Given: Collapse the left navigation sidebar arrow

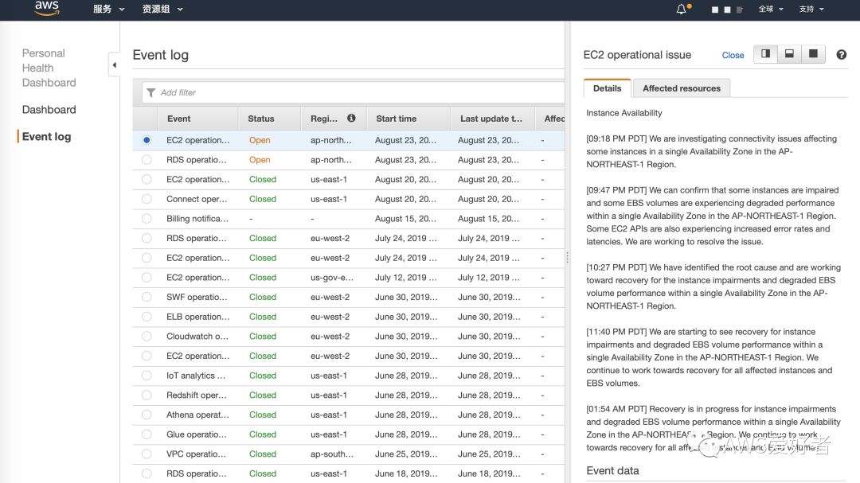Looking at the screenshot, I should tap(114, 64).
